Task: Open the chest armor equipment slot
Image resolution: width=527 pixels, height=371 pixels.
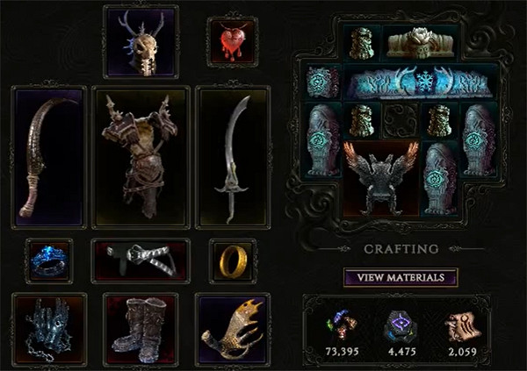Action: click(141, 157)
